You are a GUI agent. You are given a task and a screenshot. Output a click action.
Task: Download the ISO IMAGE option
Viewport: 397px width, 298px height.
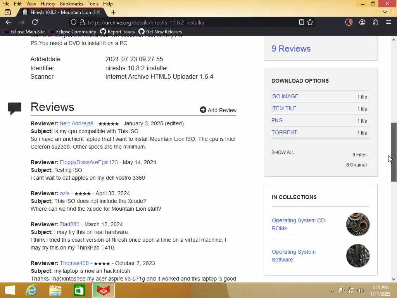coord(285,96)
